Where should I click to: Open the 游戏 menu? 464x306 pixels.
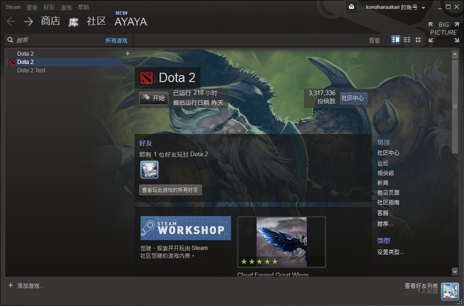(66, 7)
